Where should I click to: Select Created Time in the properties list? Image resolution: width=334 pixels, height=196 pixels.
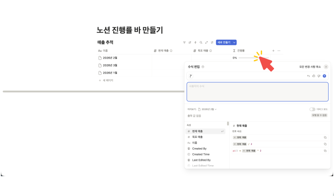205,154
